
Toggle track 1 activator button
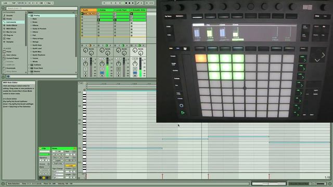(85, 69)
